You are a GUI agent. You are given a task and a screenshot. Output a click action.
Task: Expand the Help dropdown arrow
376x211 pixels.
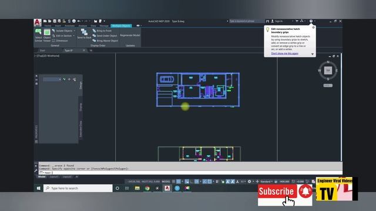pyautogui.click(x=314, y=21)
